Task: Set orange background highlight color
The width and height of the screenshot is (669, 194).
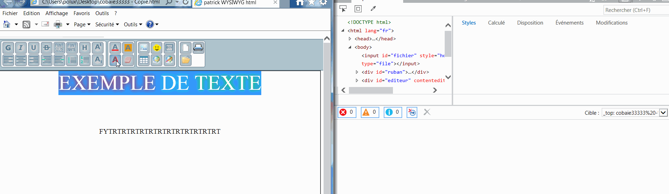Action: tap(128, 48)
